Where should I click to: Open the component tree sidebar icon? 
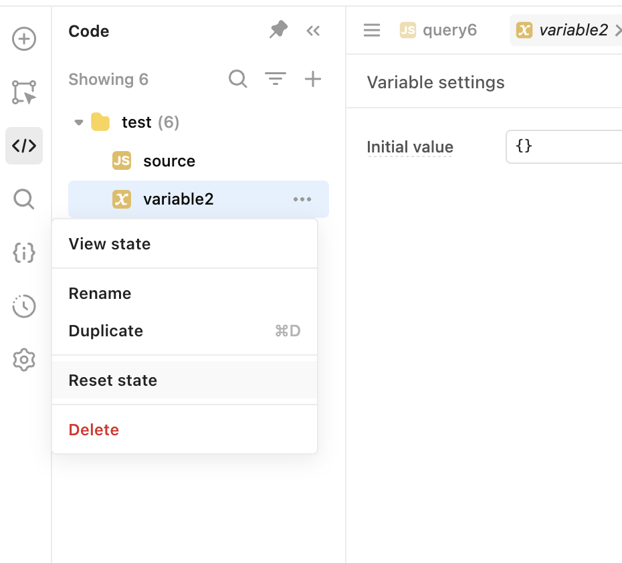tap(24, 92)
